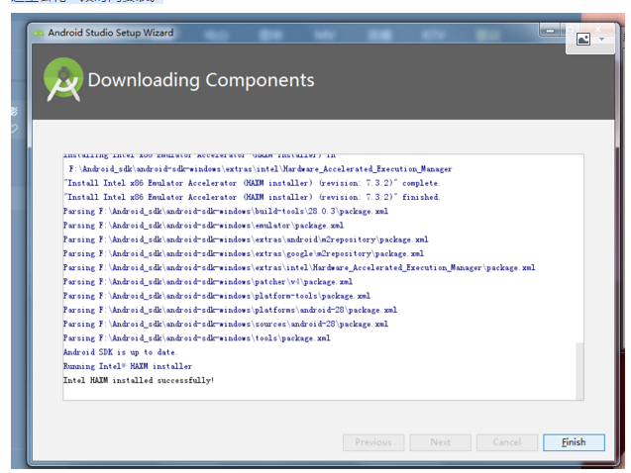Select 'Intel HAXM installed successfully!' log line

pos(139,380)
